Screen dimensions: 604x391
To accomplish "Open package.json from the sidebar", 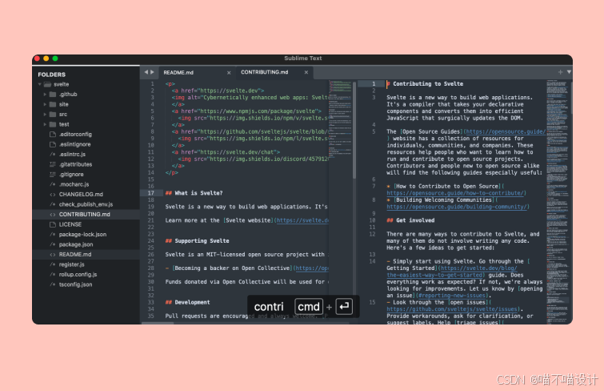I will coord(76,244).
